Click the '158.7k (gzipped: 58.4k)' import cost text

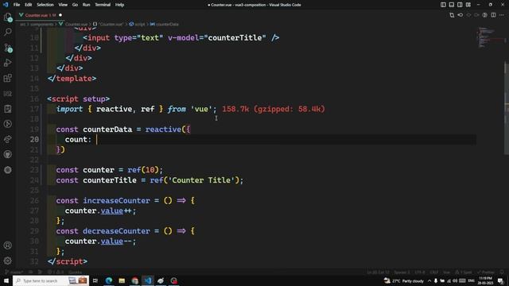[x=274, y=109]
